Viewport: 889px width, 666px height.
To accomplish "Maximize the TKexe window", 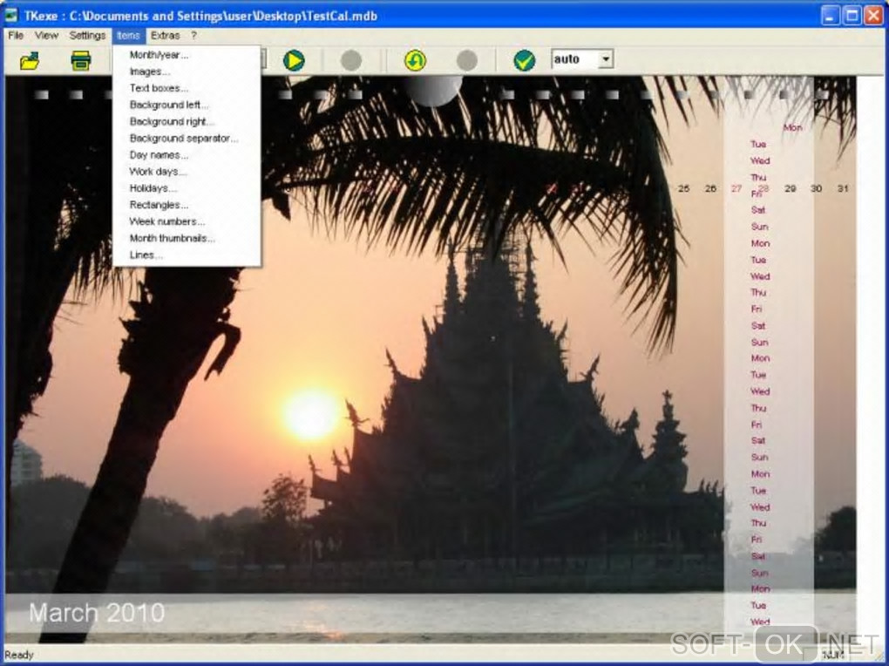I will coord(852,16).
